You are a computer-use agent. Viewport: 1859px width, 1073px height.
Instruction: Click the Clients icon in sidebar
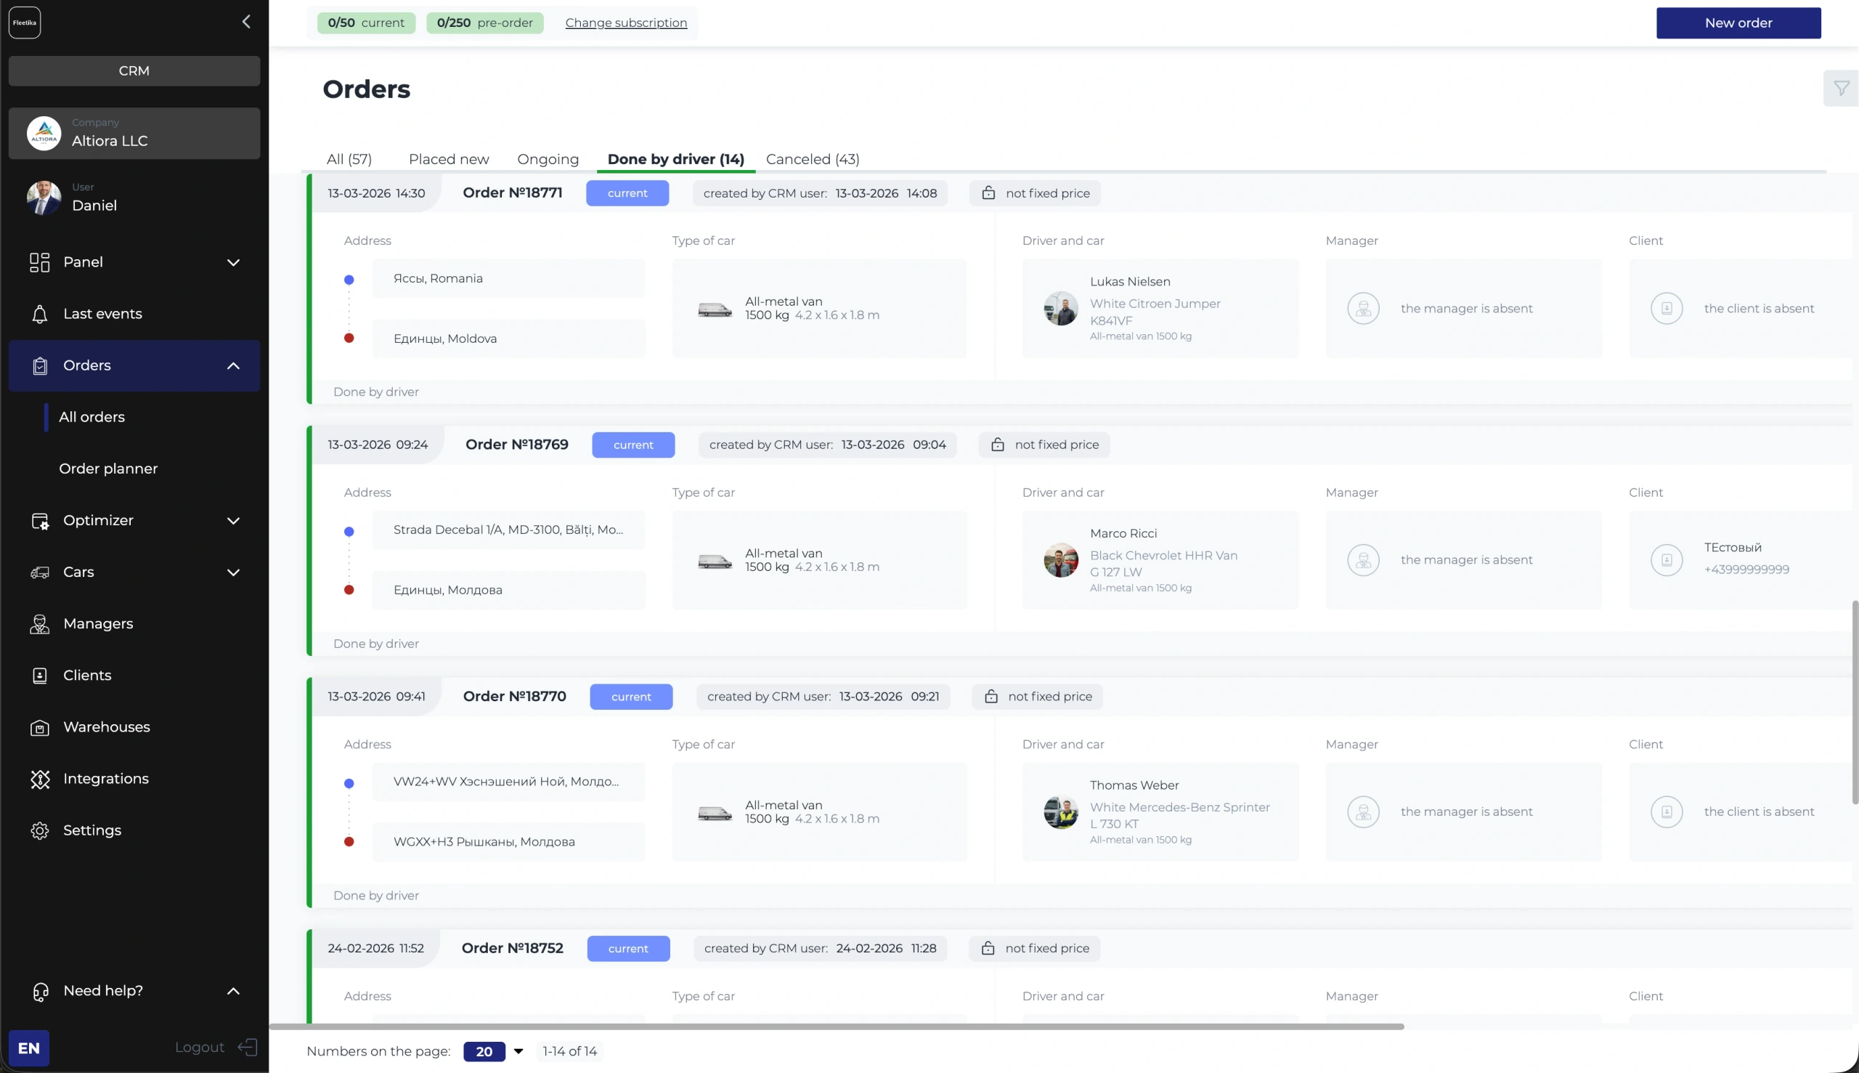click(x=40, y=676)
